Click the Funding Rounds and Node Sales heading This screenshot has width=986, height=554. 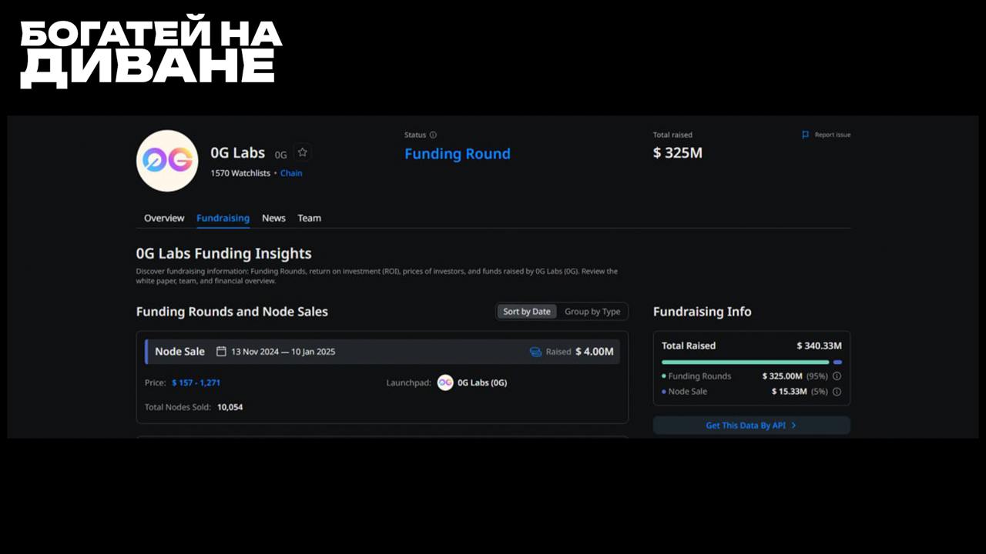pos(232,312)
